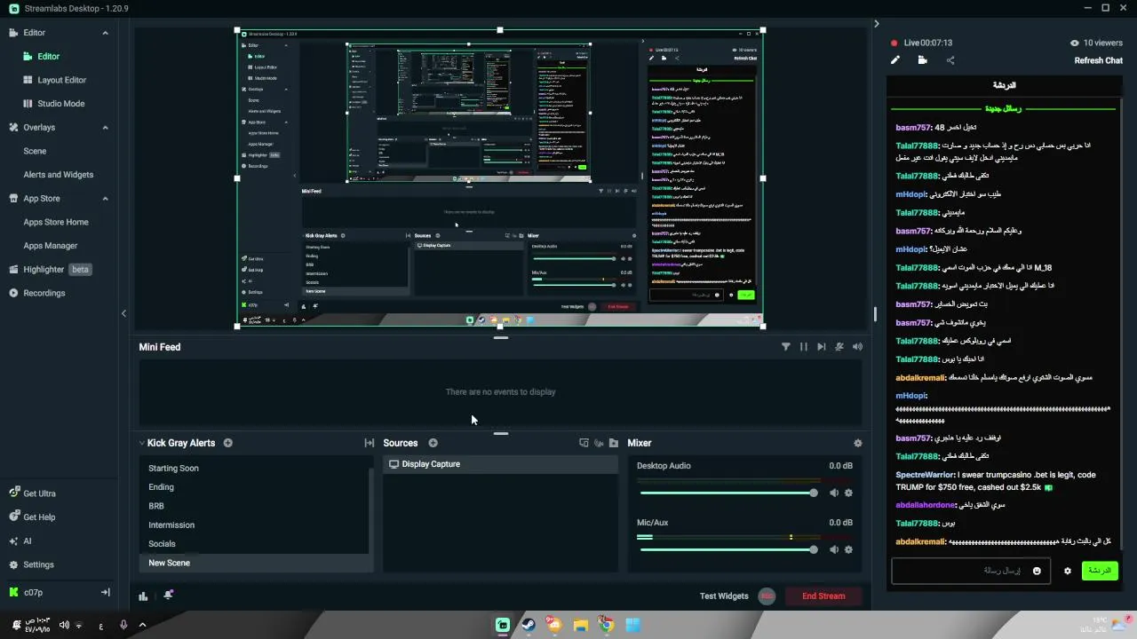Open the Editor page in the sidebar
1137x639 pixels.
pyautogui.click(x=48, y=56)
